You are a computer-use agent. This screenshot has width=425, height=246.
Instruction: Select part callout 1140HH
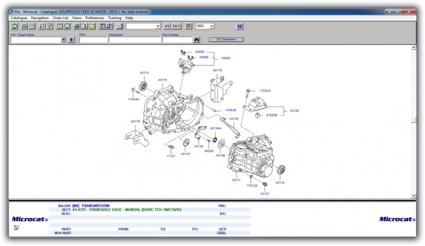point(133,100)
